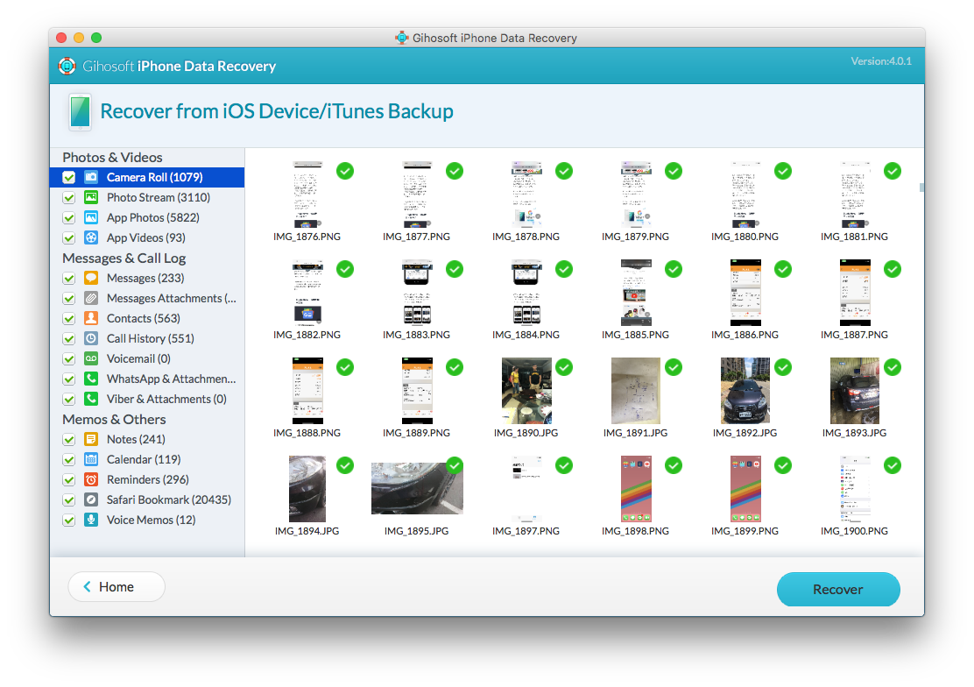Open thumbnail of IMG_1898.PNG rainbow screen
The image size is (974, 687).
coord(635,489)
